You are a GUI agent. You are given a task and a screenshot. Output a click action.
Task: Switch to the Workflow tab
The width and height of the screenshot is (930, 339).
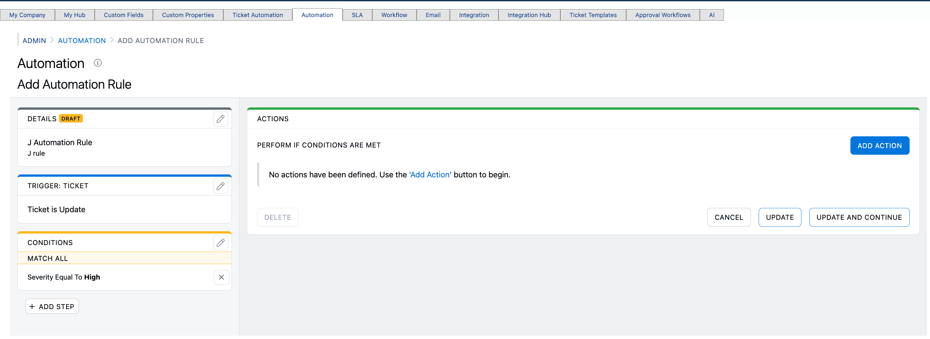click(x=394, y=15)
